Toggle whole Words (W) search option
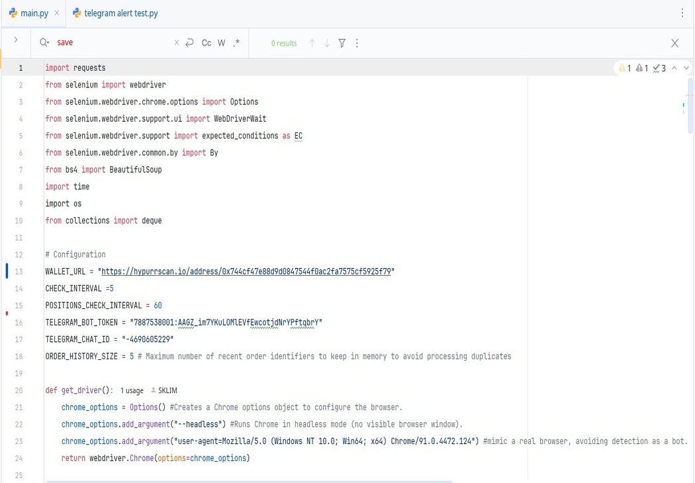Image resolution: width=695 pixels, height=483 pixels. point(222,43)
